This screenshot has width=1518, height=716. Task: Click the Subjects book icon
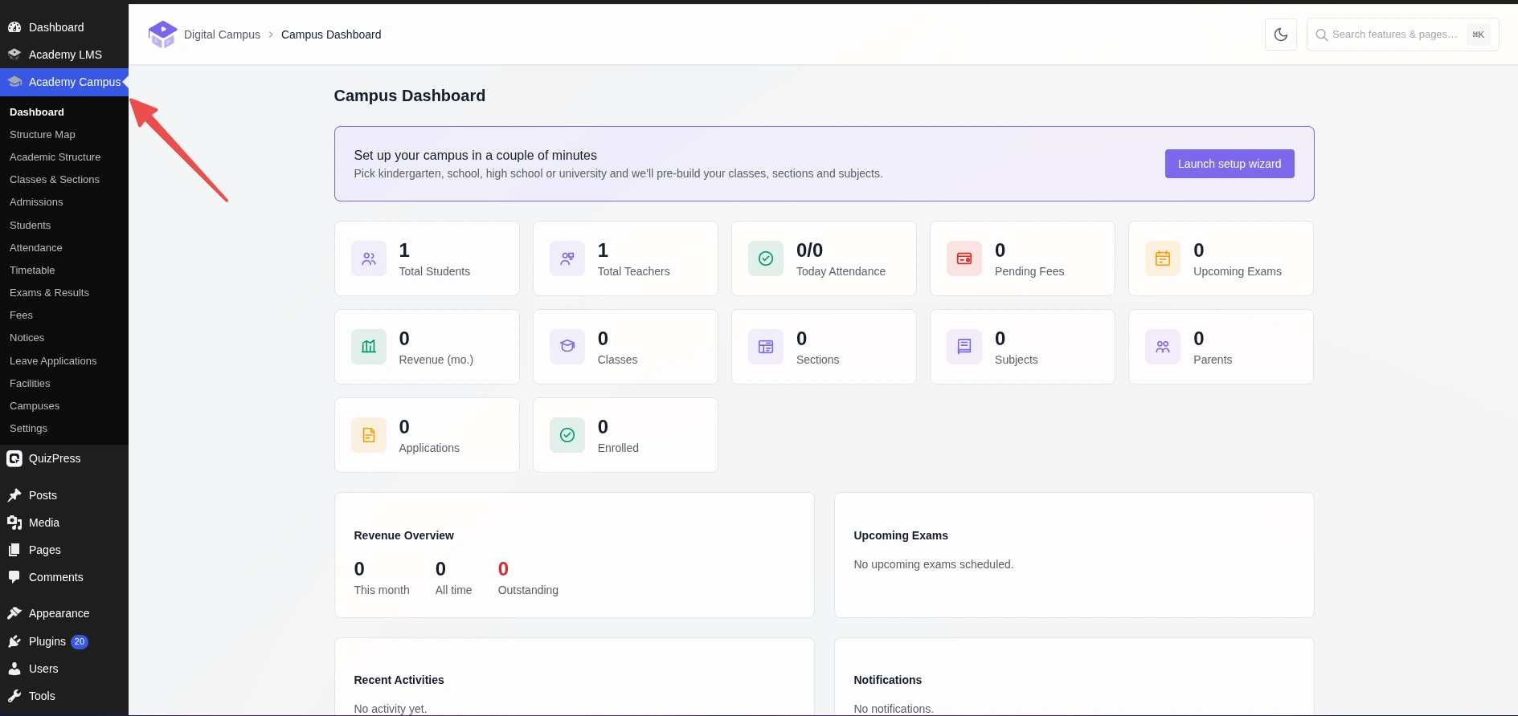964,347
